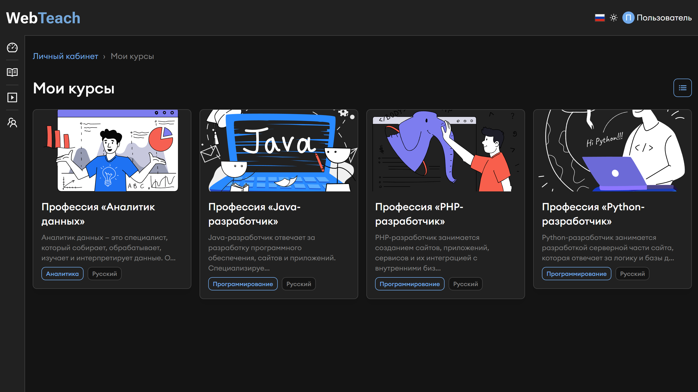Click Русский tag on the PHP card

point(465,284)
